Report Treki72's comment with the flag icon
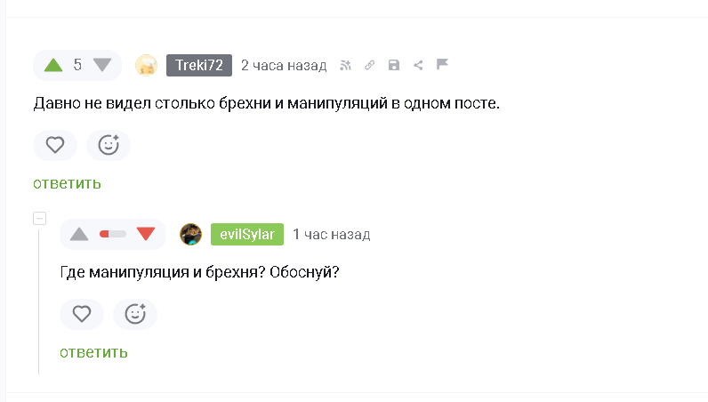Viewport: 708px width, 402px height. (x=442, y=65)
